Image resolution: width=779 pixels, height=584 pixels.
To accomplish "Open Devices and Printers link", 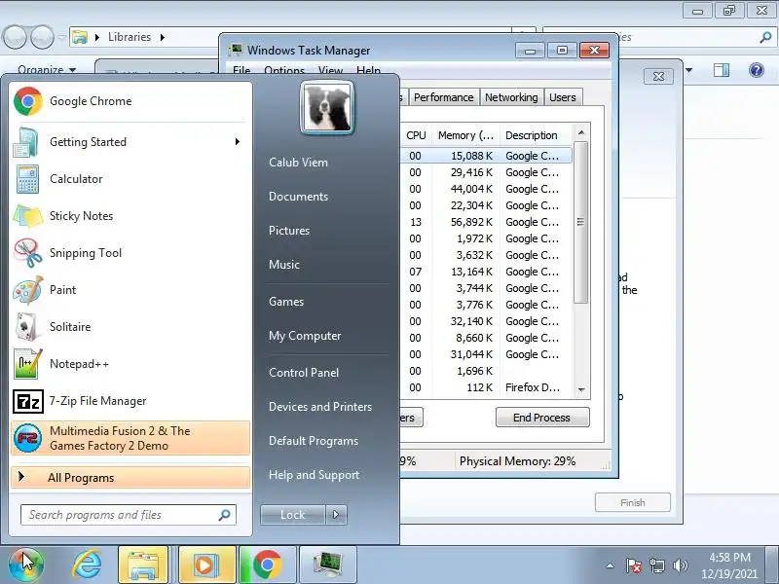I will (x=320, y=407).
